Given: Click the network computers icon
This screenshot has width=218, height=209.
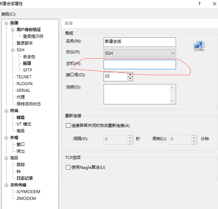Looking at the screenshot, I should [x=199, y=46].
